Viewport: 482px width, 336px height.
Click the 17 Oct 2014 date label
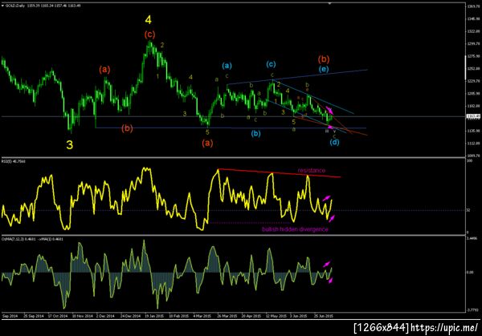[57, 316]
